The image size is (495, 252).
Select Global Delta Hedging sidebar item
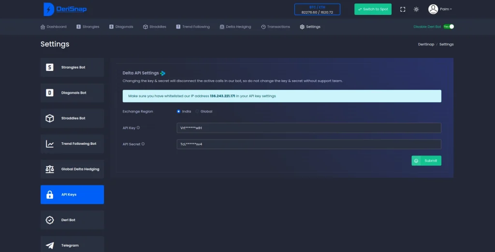(72, 169)
